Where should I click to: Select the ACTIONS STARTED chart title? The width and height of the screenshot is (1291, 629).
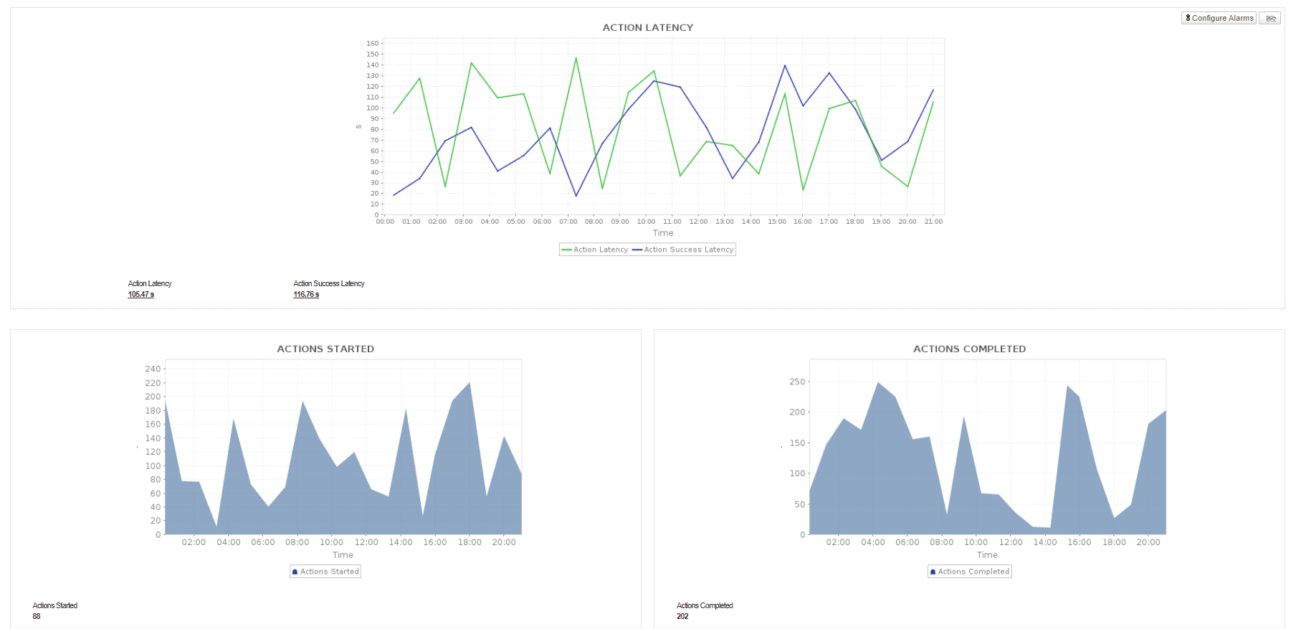[x=325, y=349]
